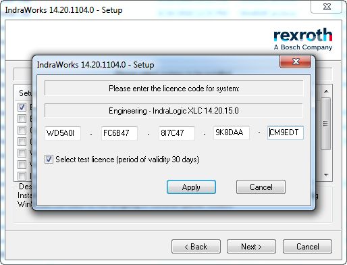Focus the 8I7C47 licence code field
This screenshot has width=347, height=265.
tap(177, 133)
